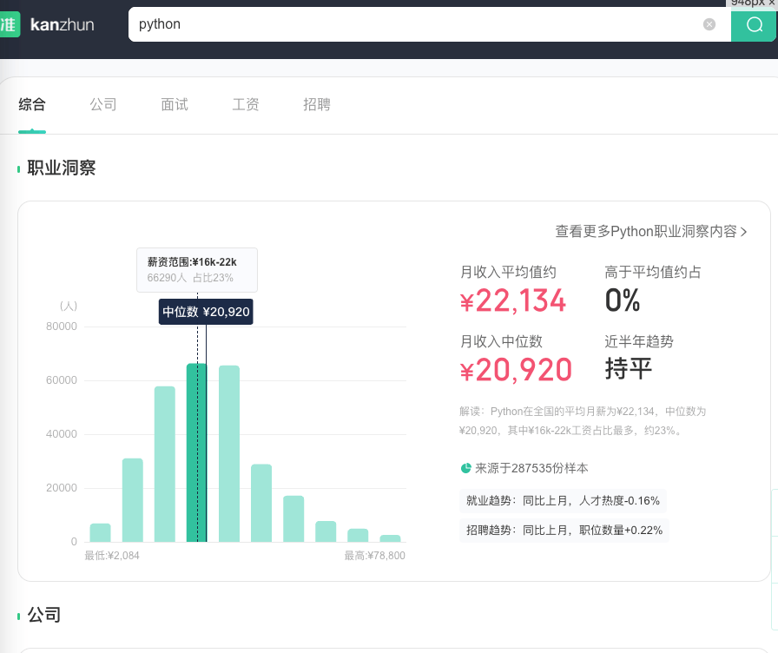Click the green pie chart sample icon
The image size is (778, 653).
click(465, 467)
